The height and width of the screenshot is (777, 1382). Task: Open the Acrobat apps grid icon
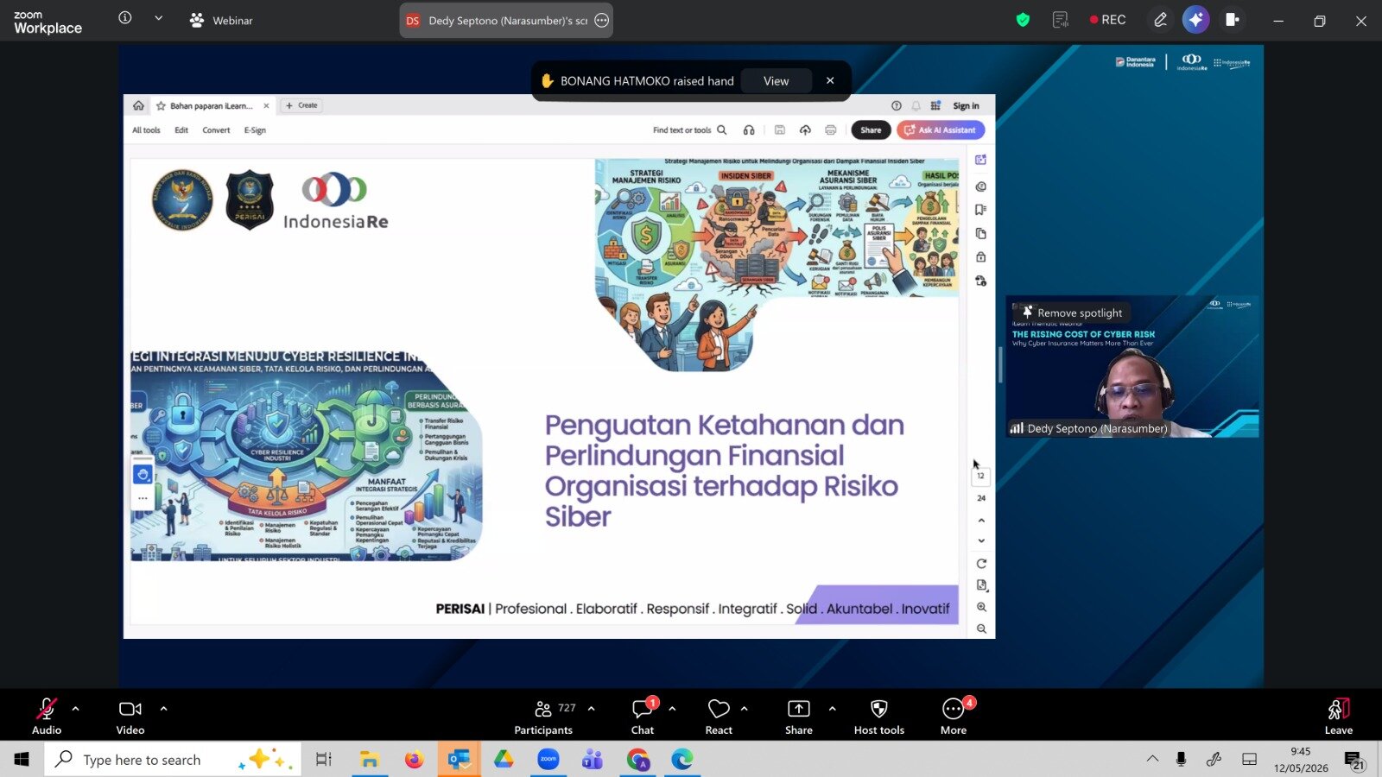tap(935, 106)
